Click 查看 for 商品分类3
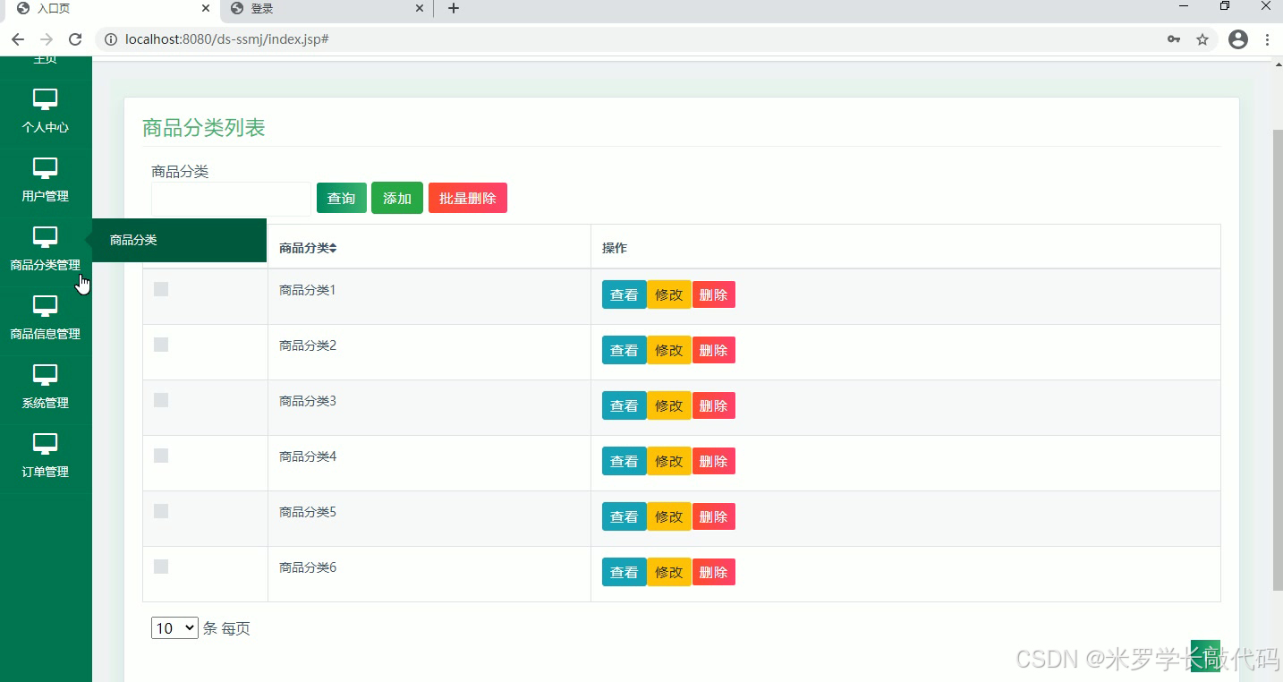The image size is (1283, 682). point(625,405)
